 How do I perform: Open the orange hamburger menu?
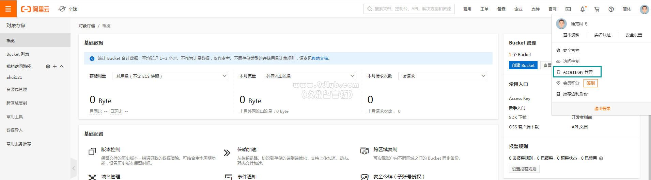point(8,9)
